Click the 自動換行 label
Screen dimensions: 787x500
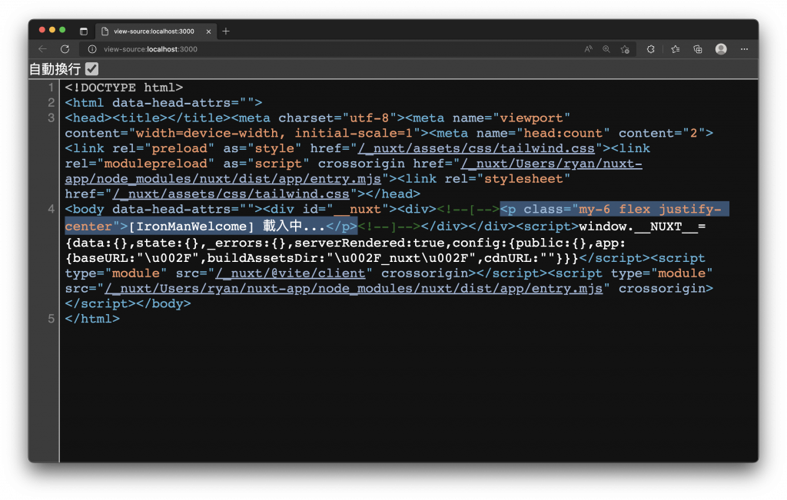tap(55, 68)
